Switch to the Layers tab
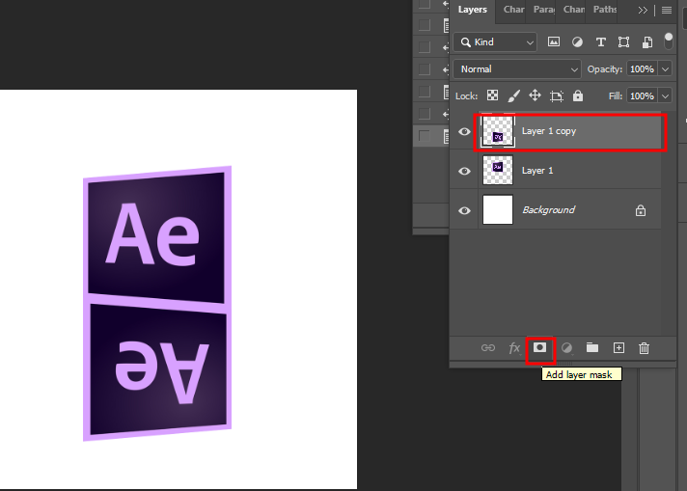 [x=473, y=10]
